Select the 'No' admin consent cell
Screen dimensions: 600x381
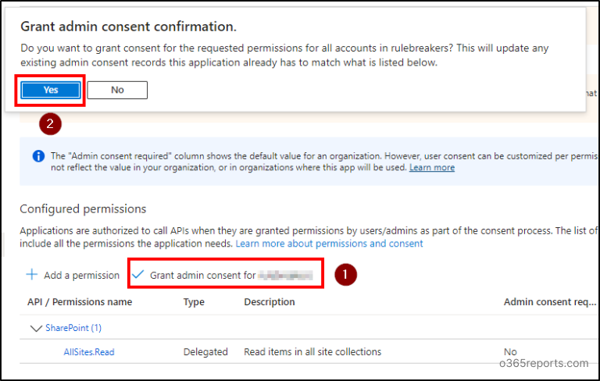point(510,352)
